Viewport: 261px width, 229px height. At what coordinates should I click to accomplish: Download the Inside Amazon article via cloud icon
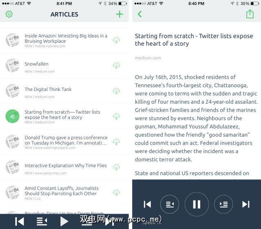[x=116, y=40]
